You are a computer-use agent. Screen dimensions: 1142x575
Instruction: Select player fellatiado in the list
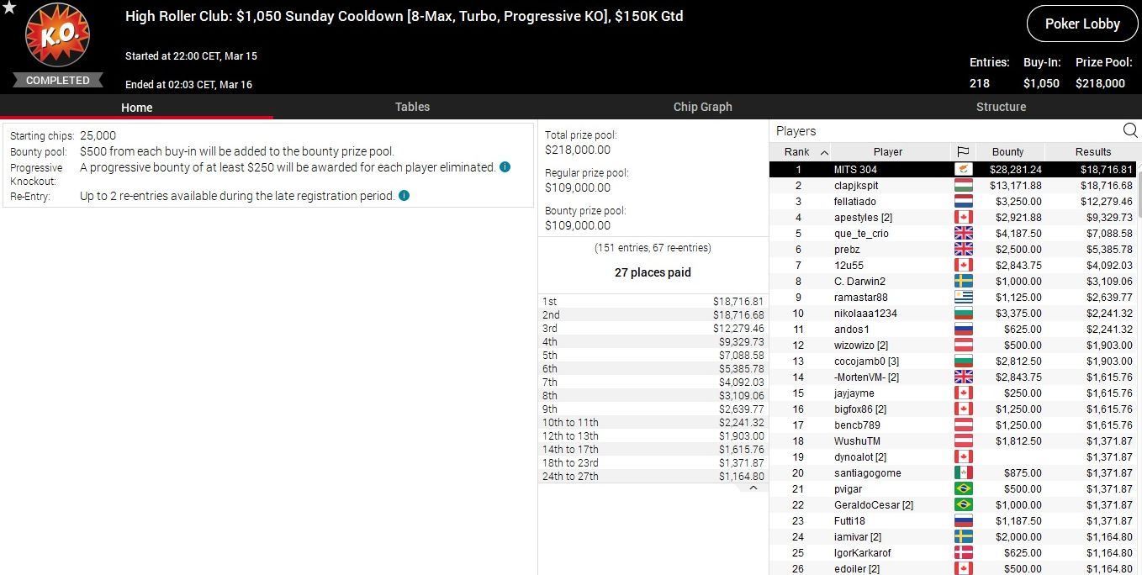pyautogui.click(x=854, y=202)
